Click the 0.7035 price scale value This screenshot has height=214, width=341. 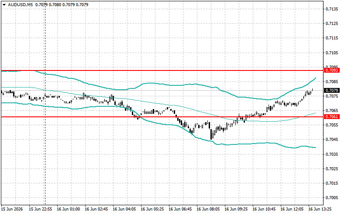332,154
